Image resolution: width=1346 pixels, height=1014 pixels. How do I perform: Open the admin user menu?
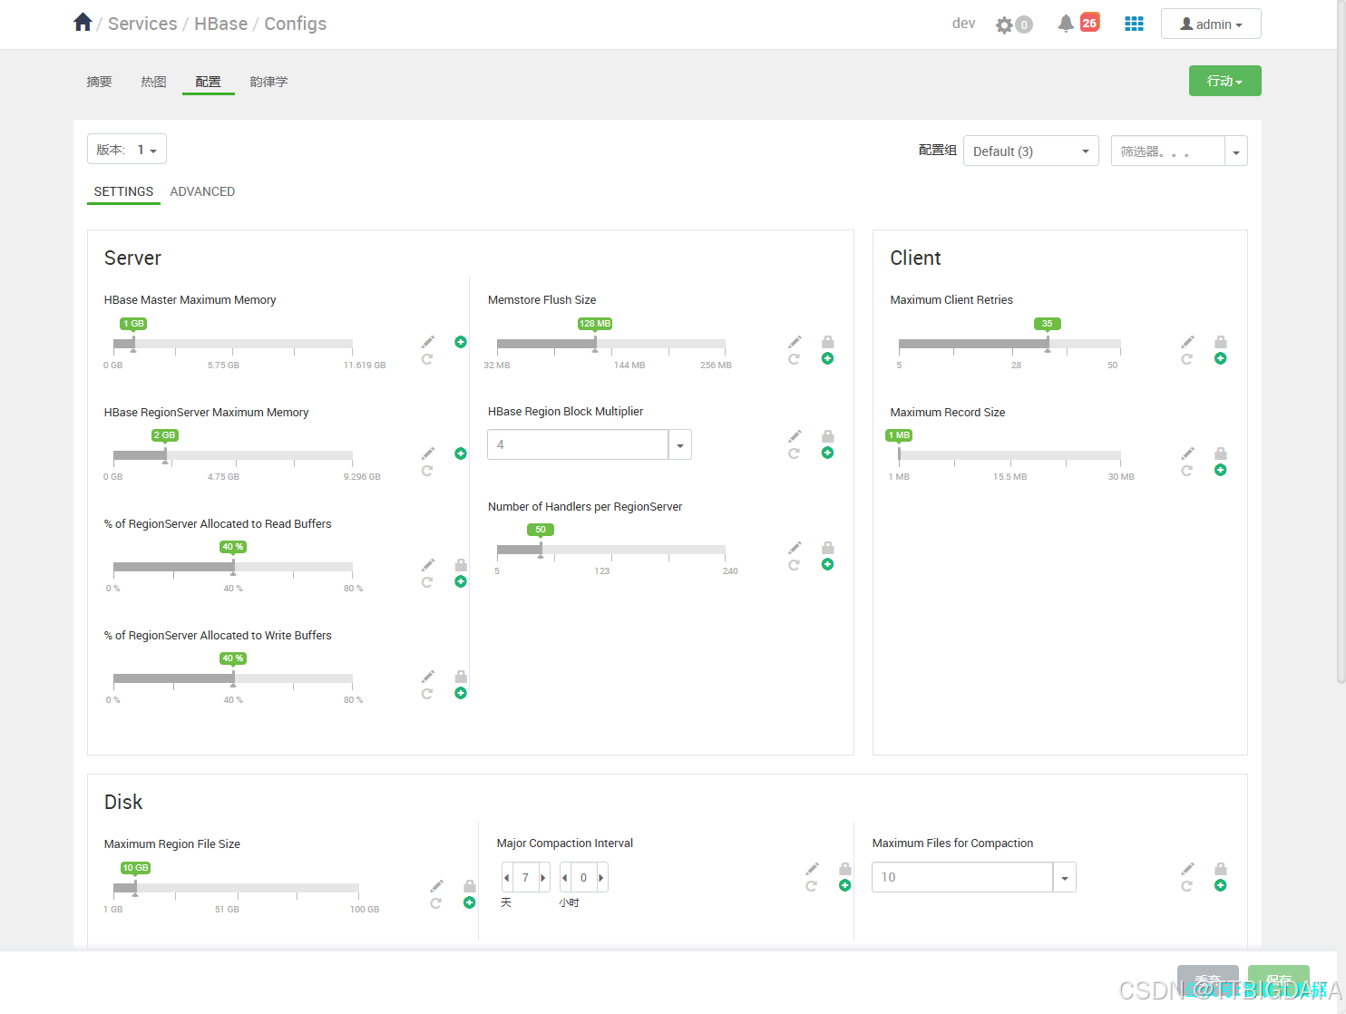1211,24
